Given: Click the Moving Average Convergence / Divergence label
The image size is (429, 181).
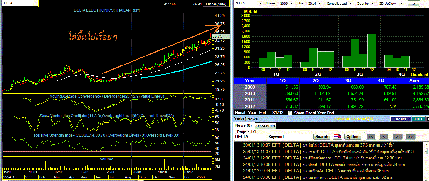Looking at the screenshot, I should pyautogui.click(x=107, y=96).
